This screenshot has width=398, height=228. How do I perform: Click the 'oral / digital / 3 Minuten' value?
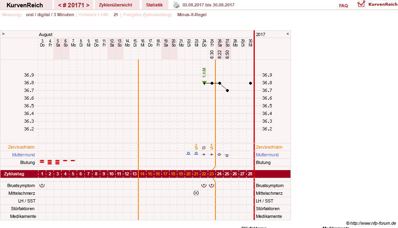pos(50,15)
